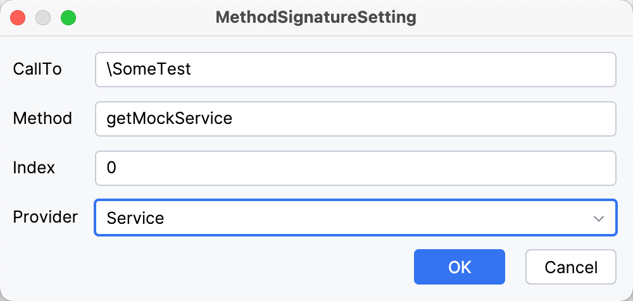Image resolution: width=633 pixels, height=301 pixels.
Task: Click the Provider label
Action: pyautogui.click(x=45, y=217)
